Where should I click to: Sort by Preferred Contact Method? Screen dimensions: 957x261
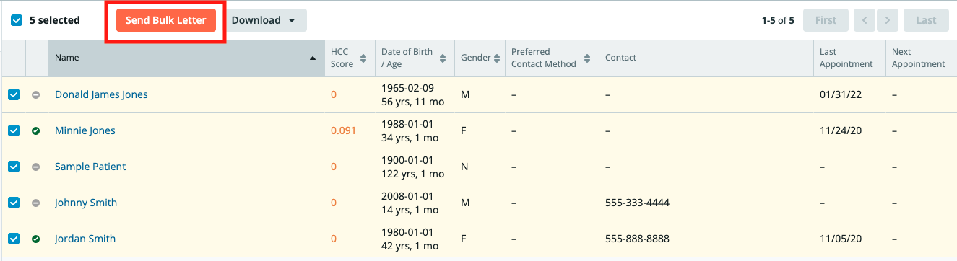552,58
